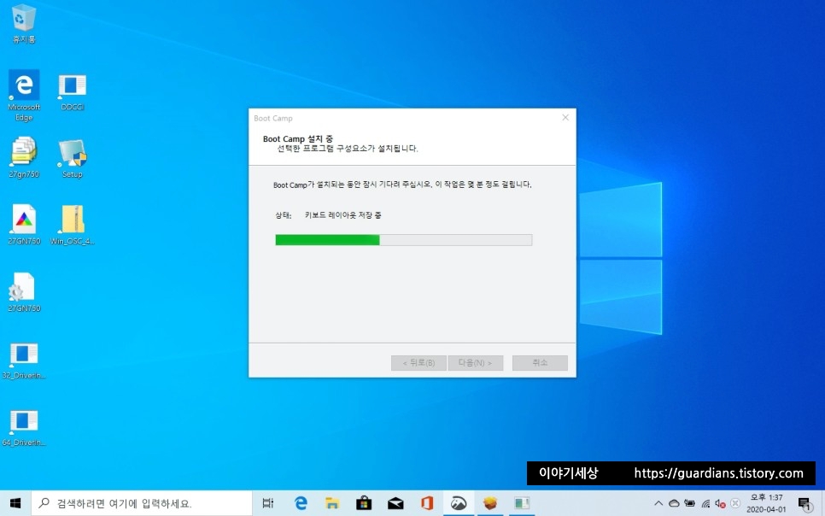The width and height of the screenshot is (825, 516).
Task: Click the 'Boot Camp 설치 중' heading
Action: pyautogui.click(x=298, y=139)
